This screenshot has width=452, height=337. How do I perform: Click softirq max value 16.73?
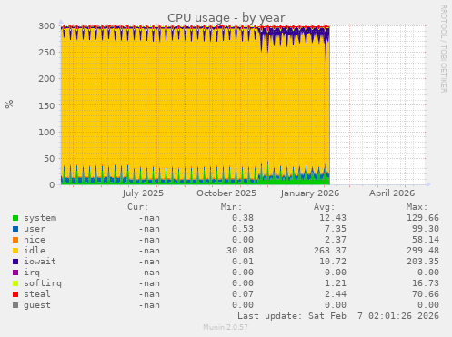[426, 283]
